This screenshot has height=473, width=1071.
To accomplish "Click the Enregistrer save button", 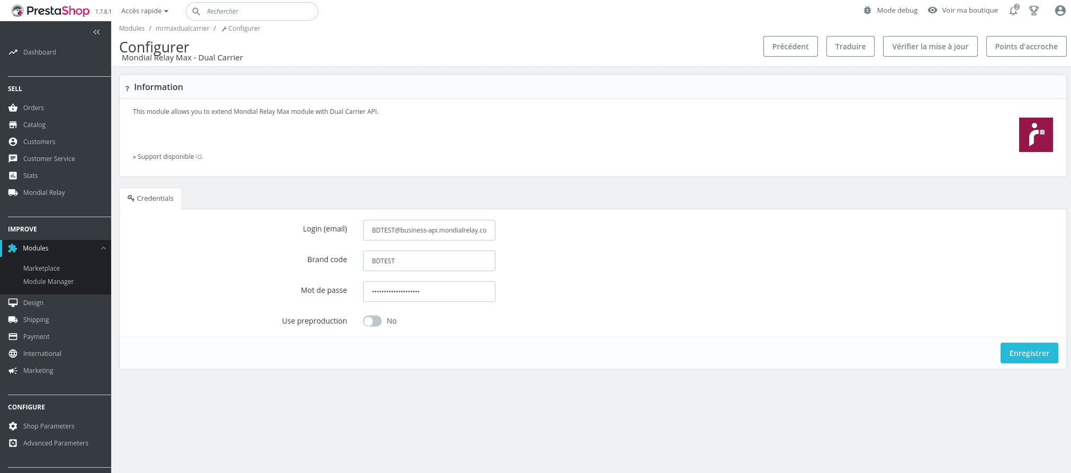I will [1029, 353].
